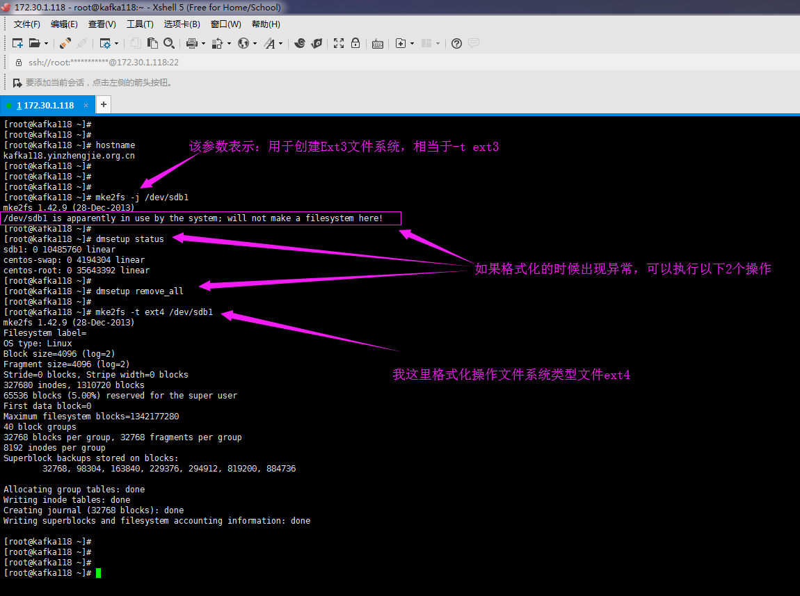
Task: Click the Color Scheme icon
Action: (217, 43)
